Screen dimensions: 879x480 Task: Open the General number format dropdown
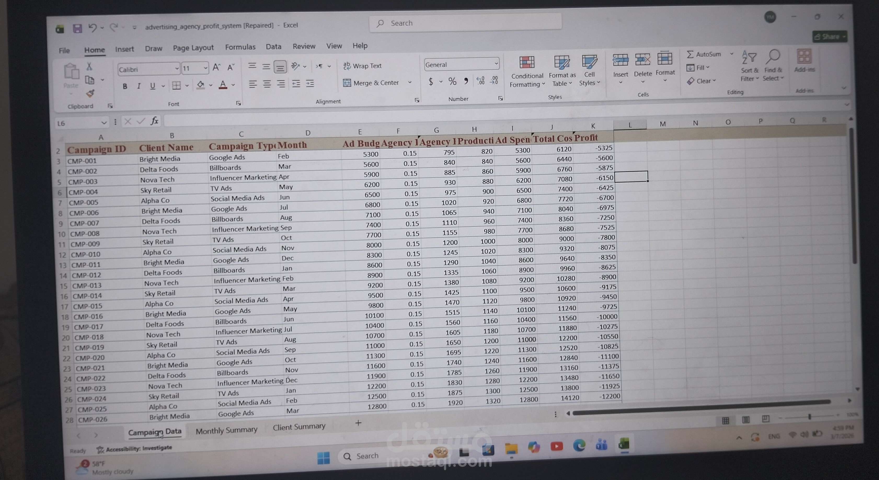pyautogui.click(x=496, y=64)
